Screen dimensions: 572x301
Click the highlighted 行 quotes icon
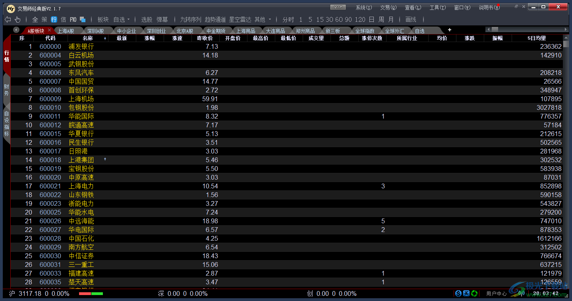pos(54,19)
